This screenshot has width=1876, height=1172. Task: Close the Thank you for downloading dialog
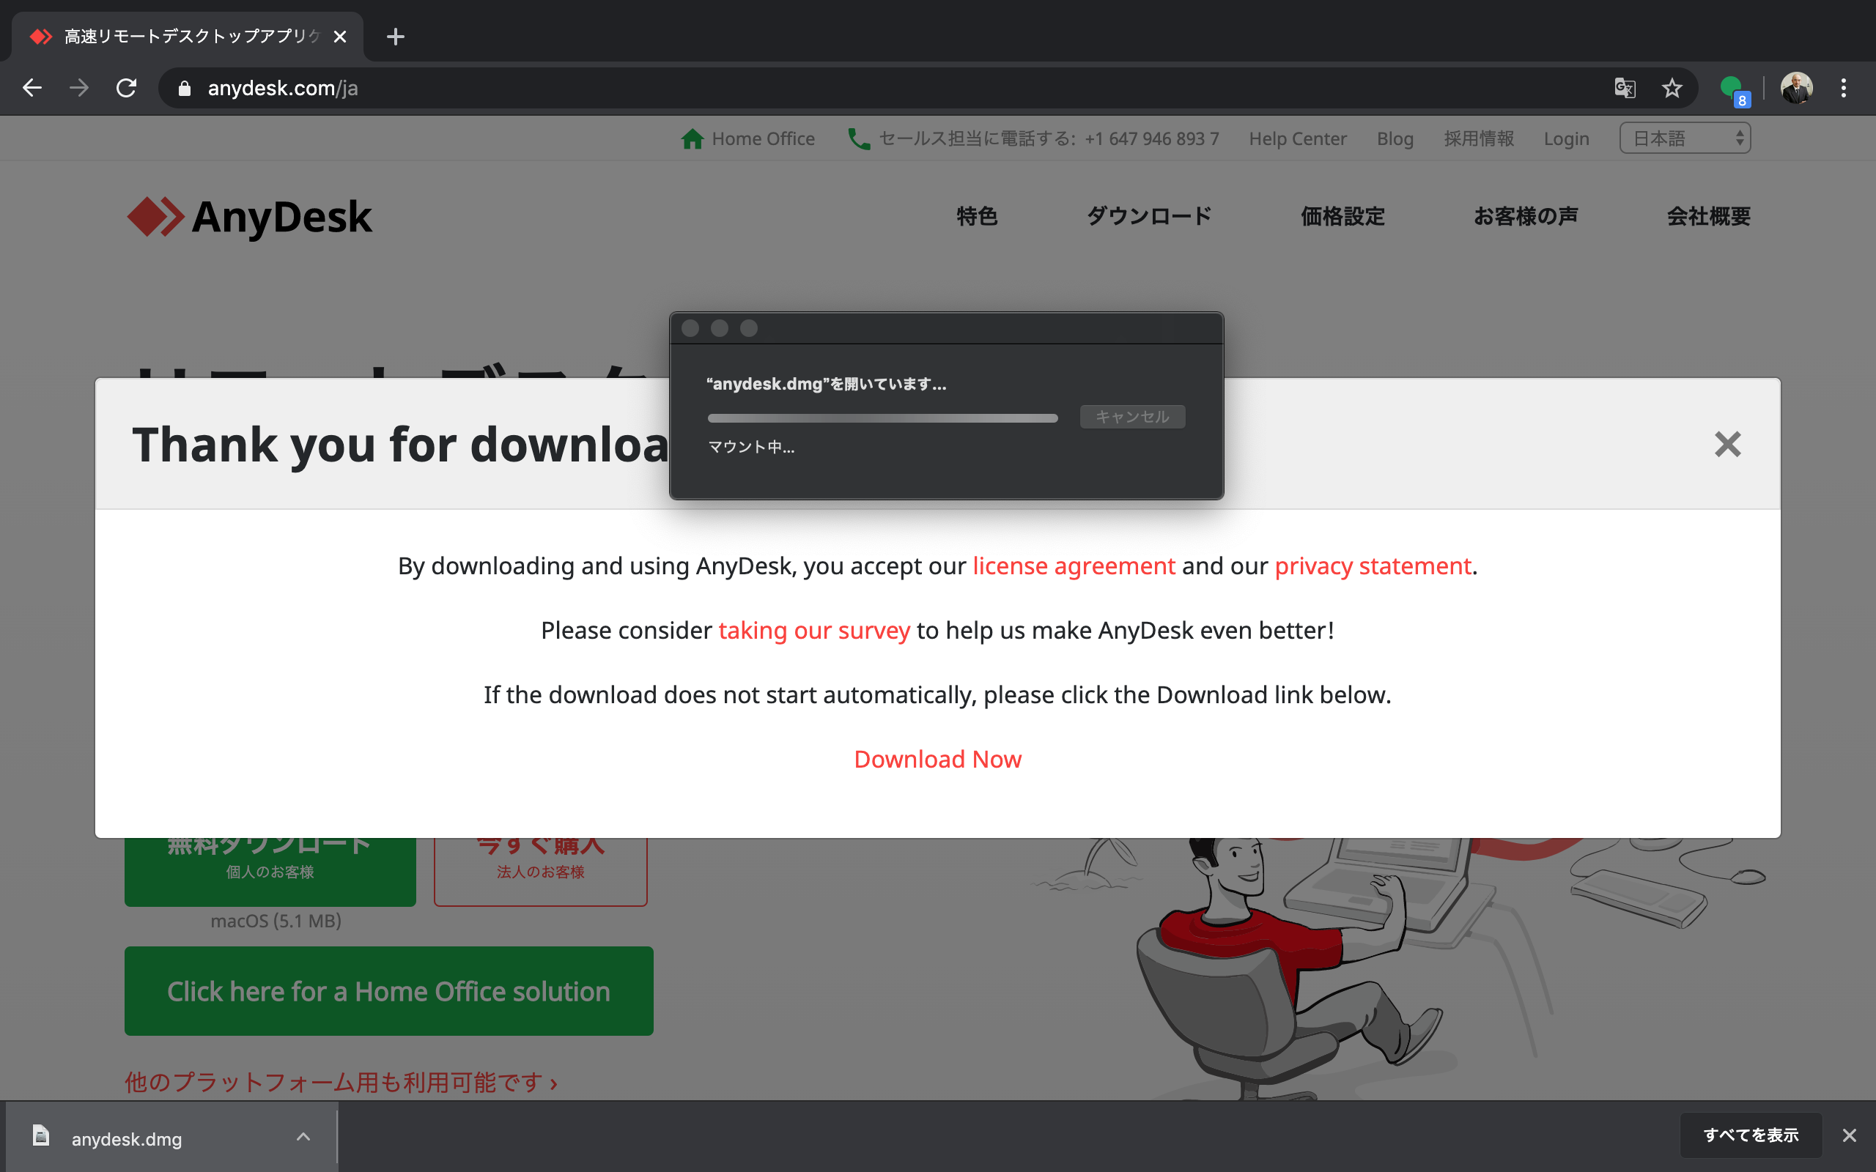click(x=1727, y=444)
